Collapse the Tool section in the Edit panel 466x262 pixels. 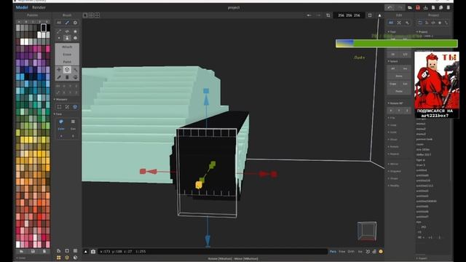click(392, 31)
